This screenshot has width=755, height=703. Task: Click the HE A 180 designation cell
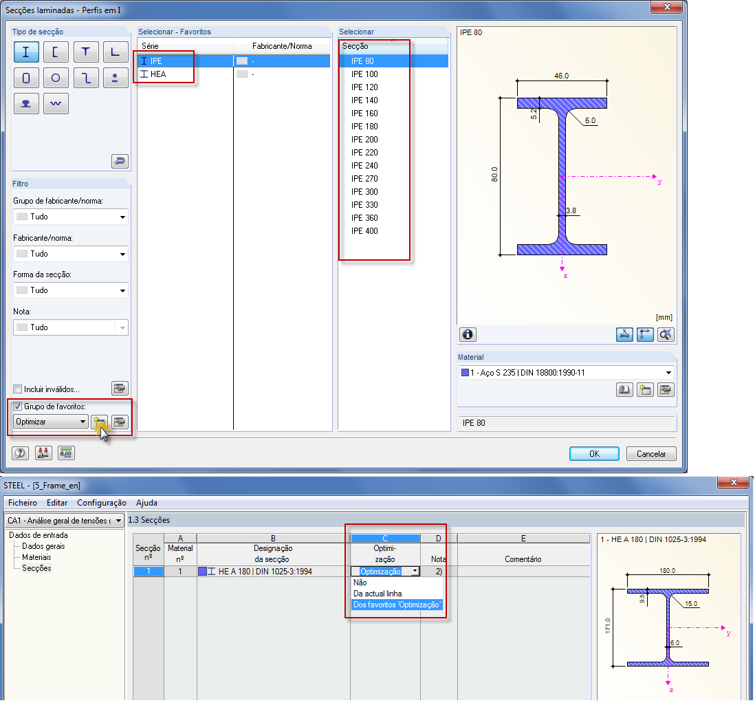[274, 572]
